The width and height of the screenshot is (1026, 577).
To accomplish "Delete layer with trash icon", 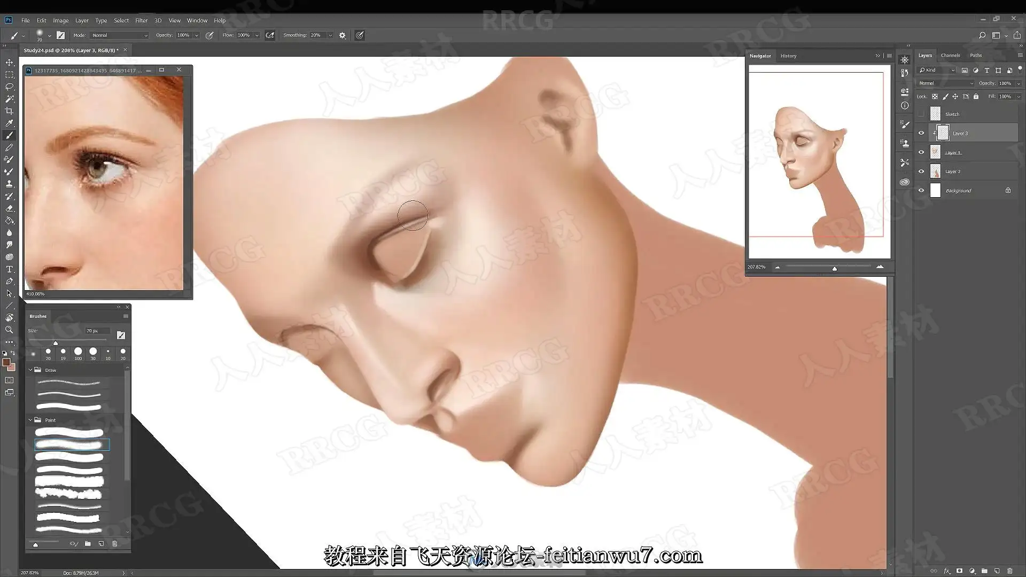I will click(1009, 571).
